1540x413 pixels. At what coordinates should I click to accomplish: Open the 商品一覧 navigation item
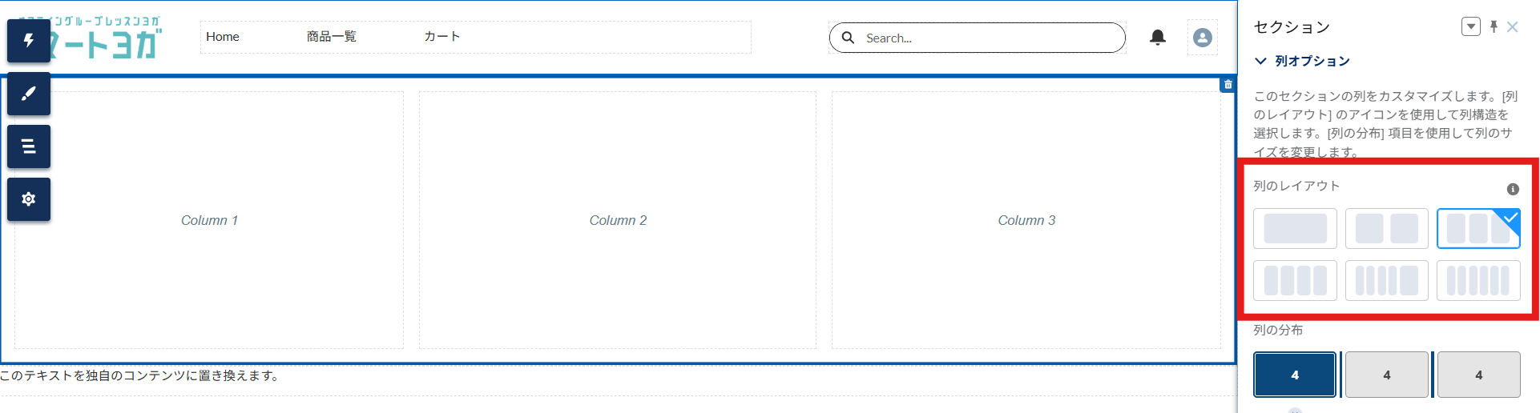pyautogui.click(x=331, y=37)
